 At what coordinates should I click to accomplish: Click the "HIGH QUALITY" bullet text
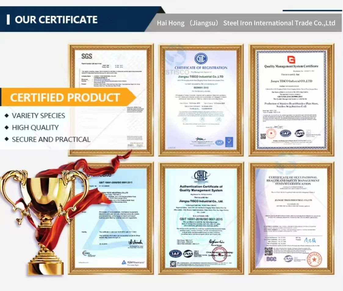tap(35, 128)
